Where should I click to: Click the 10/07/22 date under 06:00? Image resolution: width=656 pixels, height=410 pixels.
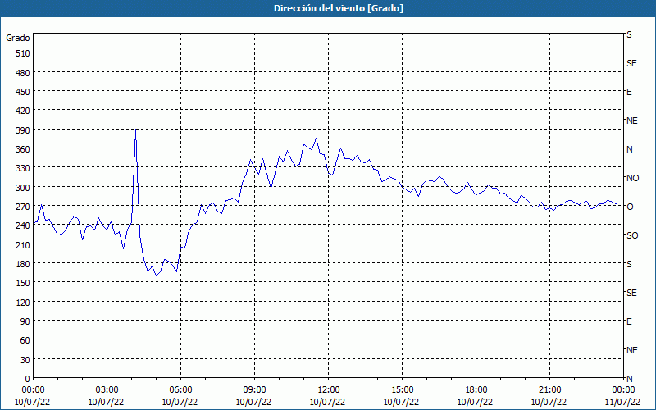pyautogui.click(x=180, y=402)
